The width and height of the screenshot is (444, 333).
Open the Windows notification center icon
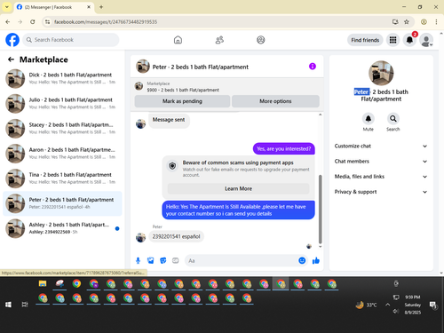pyautogui.click(x=433, y=305)
